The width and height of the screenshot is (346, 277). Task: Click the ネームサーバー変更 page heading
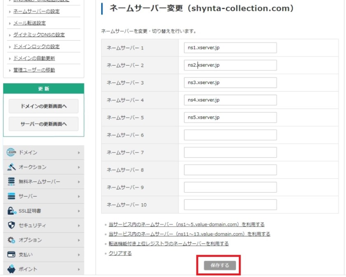(202, 8)
